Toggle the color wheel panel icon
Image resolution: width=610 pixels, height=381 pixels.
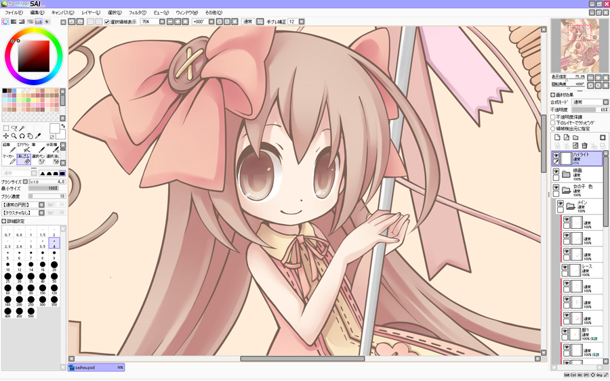[x=5, y=22]
